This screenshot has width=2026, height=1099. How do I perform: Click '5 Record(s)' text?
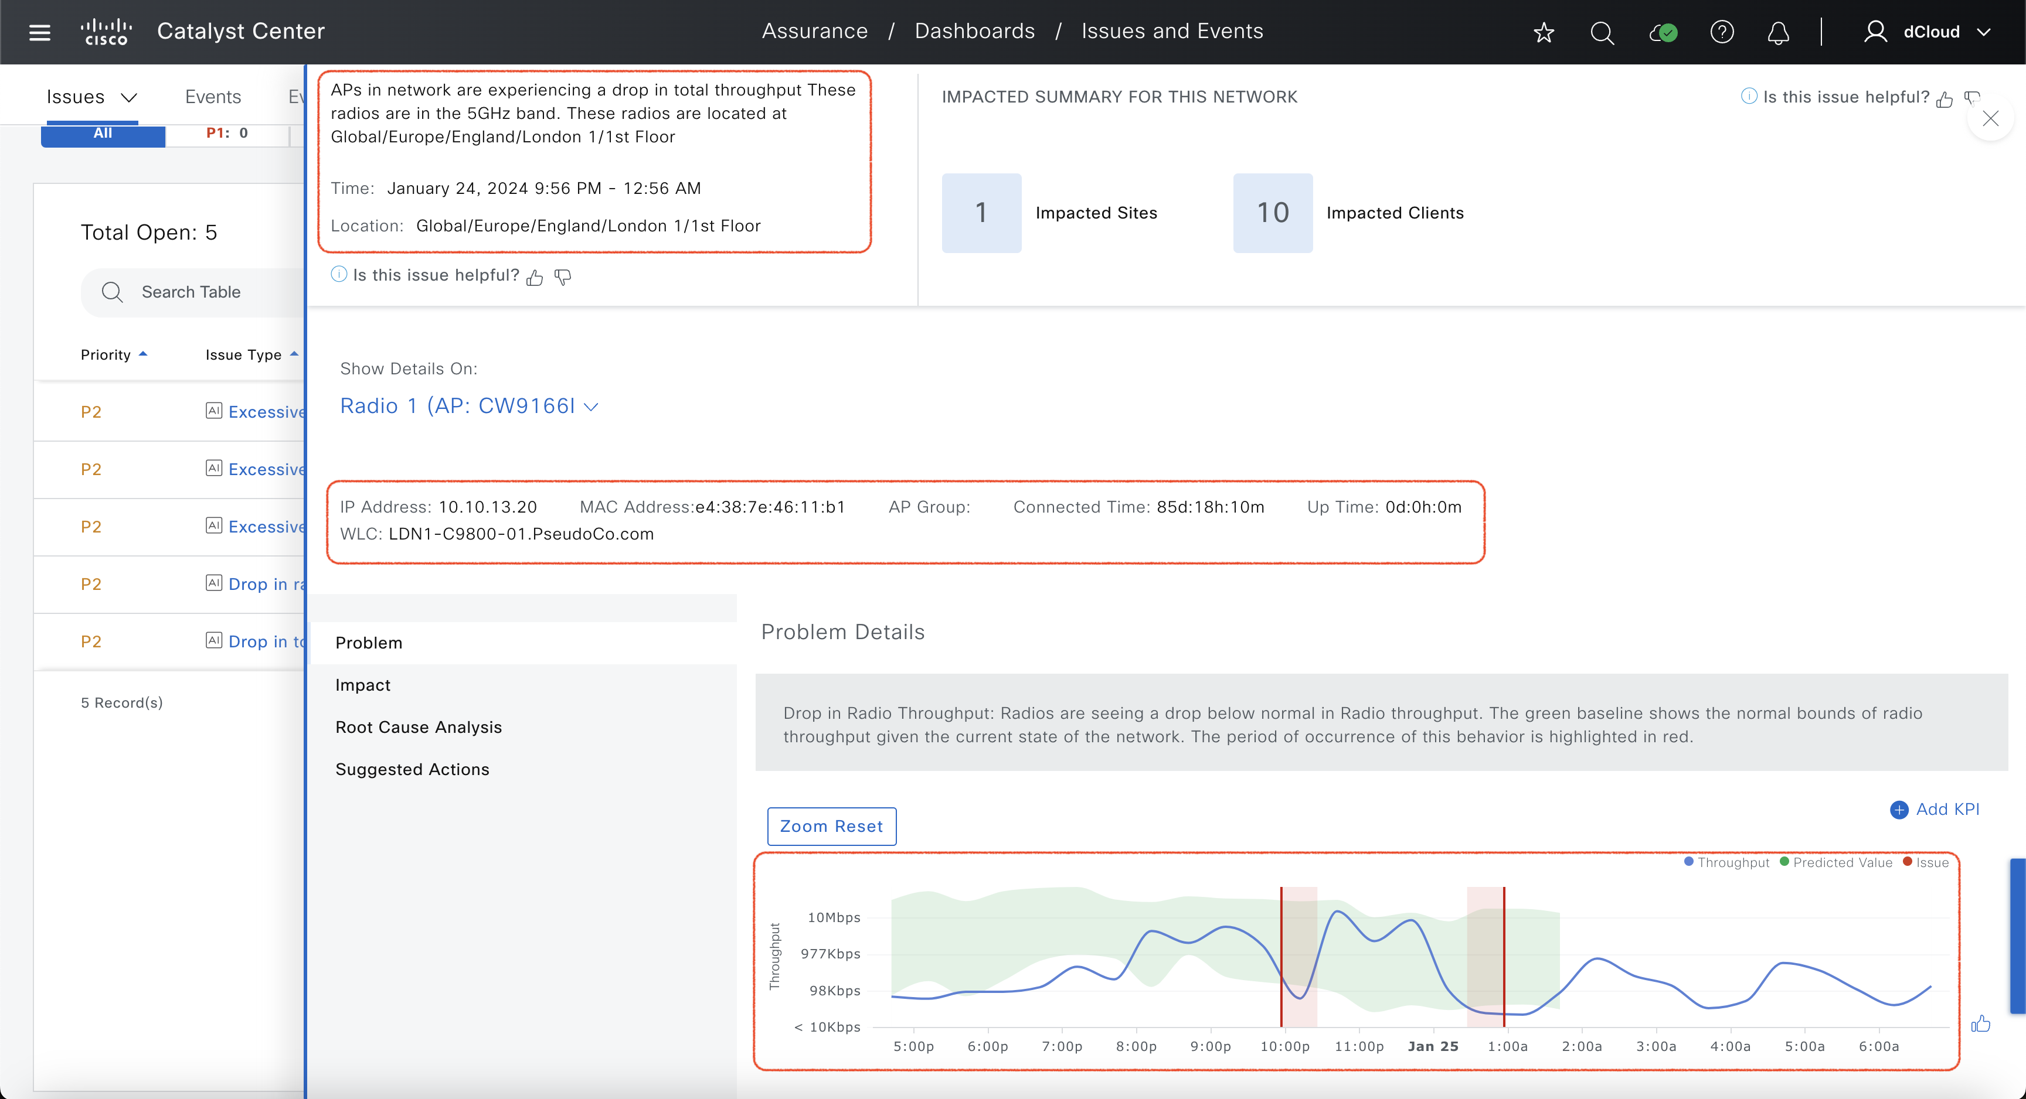(x=122, y=703)
